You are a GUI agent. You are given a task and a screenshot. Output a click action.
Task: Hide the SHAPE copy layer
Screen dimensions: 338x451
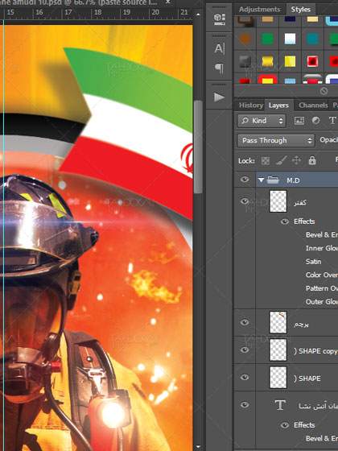pyautogui.click(x=245, y=350)
